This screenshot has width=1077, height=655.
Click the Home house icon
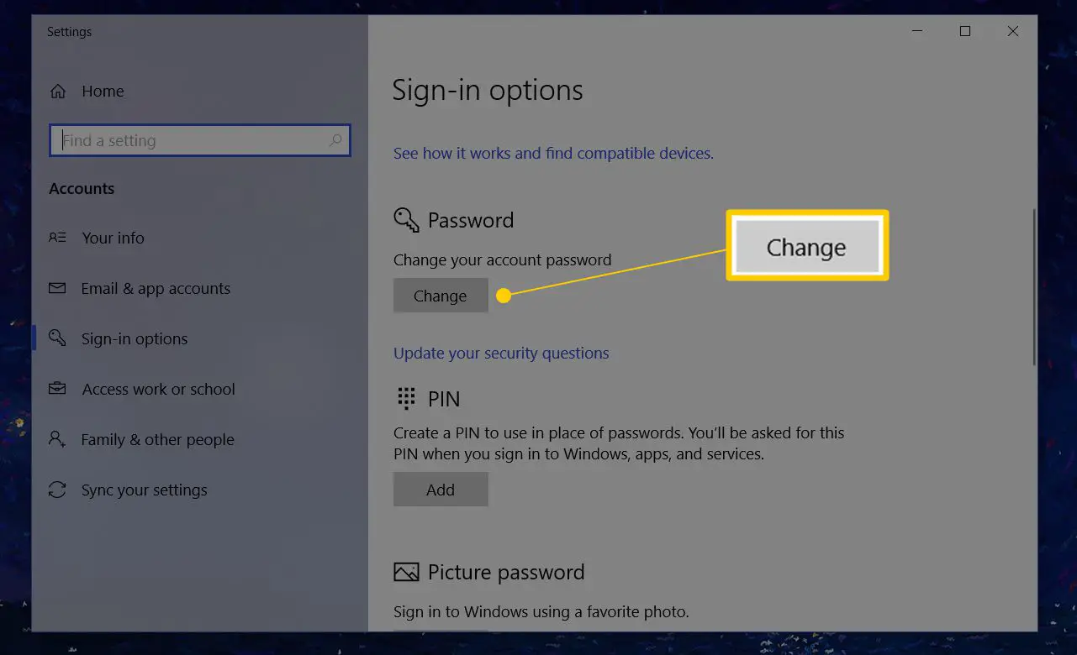click(x=58, y=92)
